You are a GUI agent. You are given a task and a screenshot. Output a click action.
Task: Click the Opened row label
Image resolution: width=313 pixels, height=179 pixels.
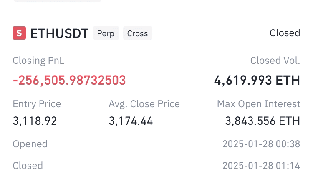click(x=30, y=144)
